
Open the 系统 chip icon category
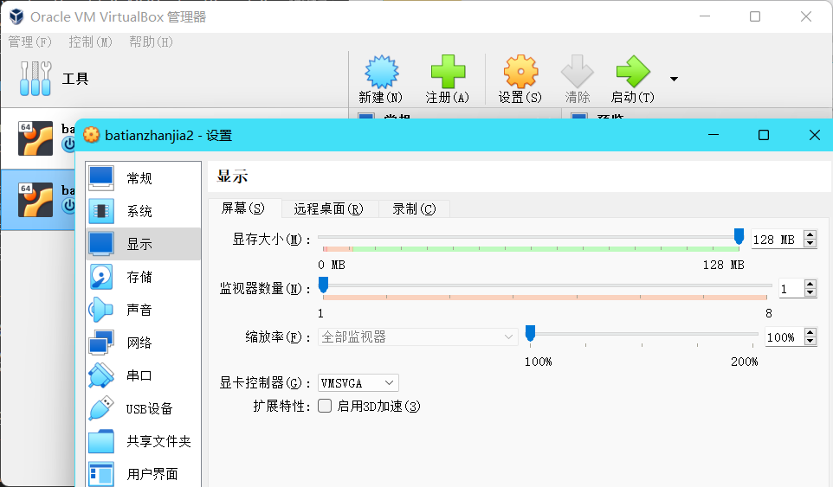click(101, 211)
